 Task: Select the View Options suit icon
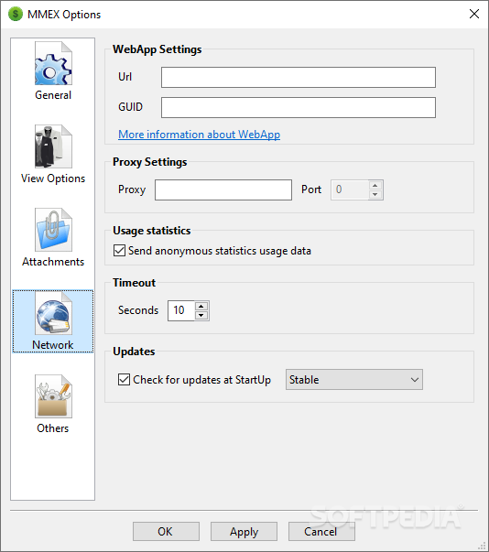[53, 146]
